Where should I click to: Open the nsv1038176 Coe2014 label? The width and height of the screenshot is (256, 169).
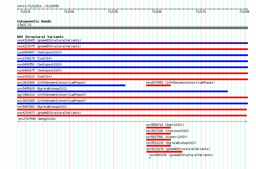click(35, 58)
